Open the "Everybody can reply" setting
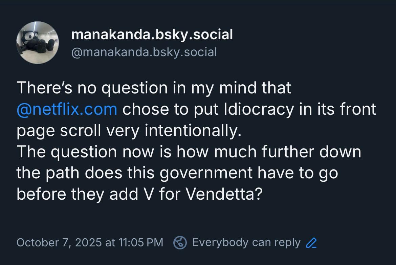 click(x=246, y=243)
